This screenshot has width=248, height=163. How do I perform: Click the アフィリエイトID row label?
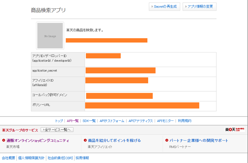click(x=43, y=83)
